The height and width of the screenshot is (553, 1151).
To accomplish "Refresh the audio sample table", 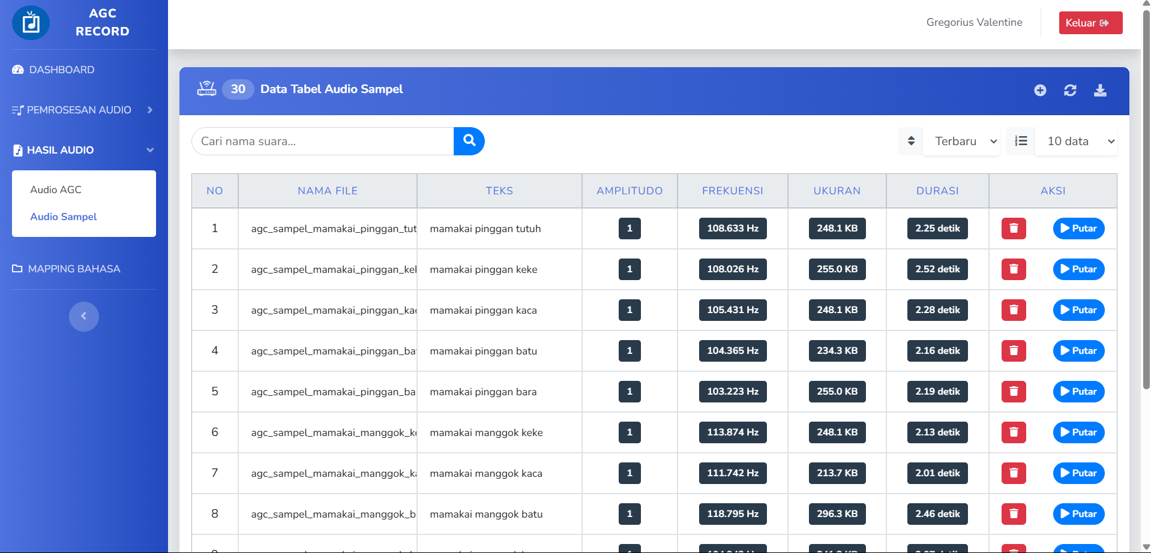I will click(x=1070, y=90).
